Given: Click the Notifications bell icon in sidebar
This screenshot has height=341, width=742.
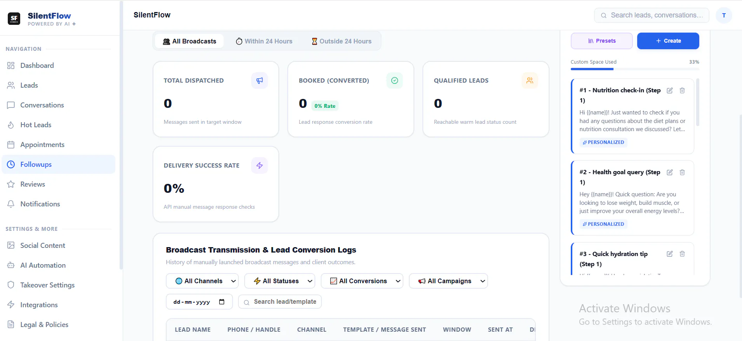Looking at the screenshot, I should (11, 204).
